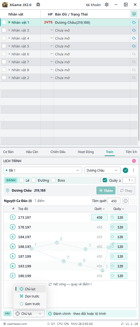Click the HP column header
Screen dimensions: 140x327
click(50, 14)
